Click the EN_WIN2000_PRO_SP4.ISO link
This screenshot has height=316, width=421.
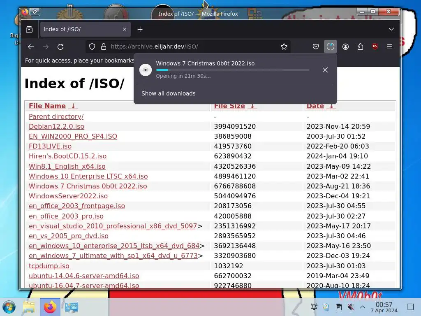pyautogui.click(x=73, y=137)
